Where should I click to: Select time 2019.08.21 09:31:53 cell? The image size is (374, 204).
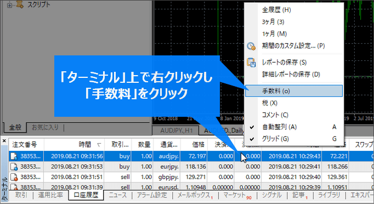pos(77,167)
